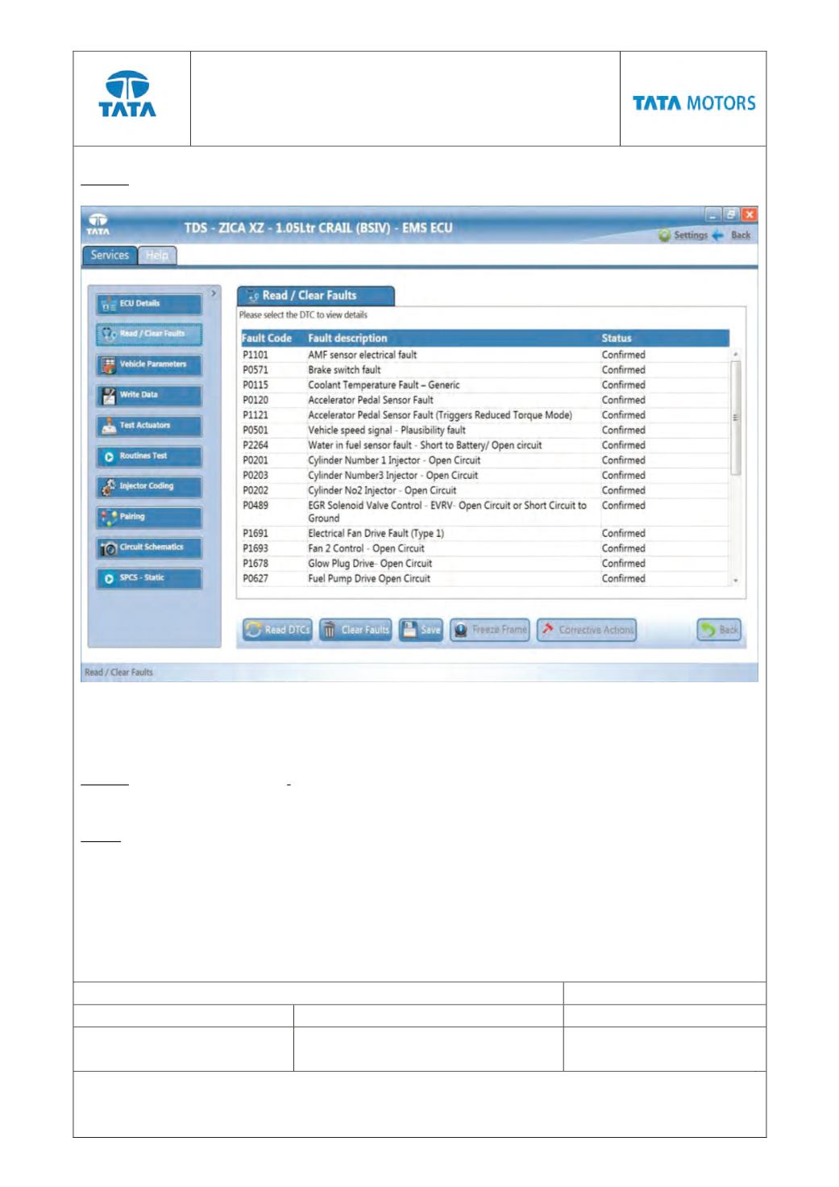Screen dimensions: 839x1187
Task: Click fault list scrollbar up arrow
Action: point(736,354)
